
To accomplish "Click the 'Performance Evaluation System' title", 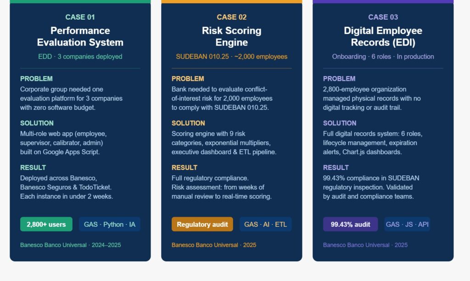I will click(x=80, y=36).
